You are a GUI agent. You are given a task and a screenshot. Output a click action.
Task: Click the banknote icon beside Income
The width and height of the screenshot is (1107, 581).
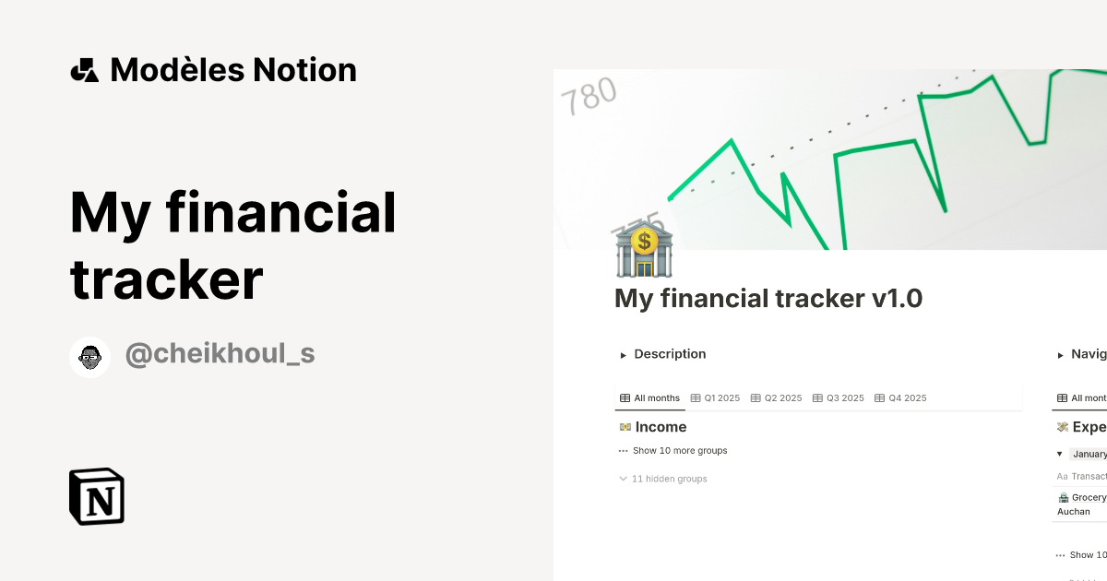624,427
